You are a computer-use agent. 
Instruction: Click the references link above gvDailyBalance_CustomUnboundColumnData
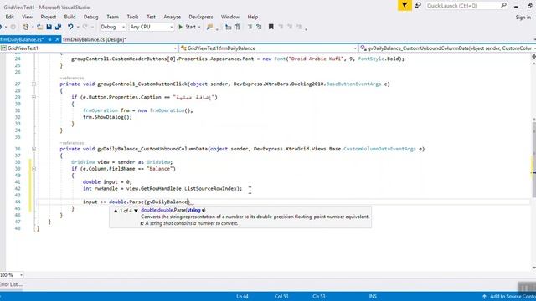click(x=72, y=143)
